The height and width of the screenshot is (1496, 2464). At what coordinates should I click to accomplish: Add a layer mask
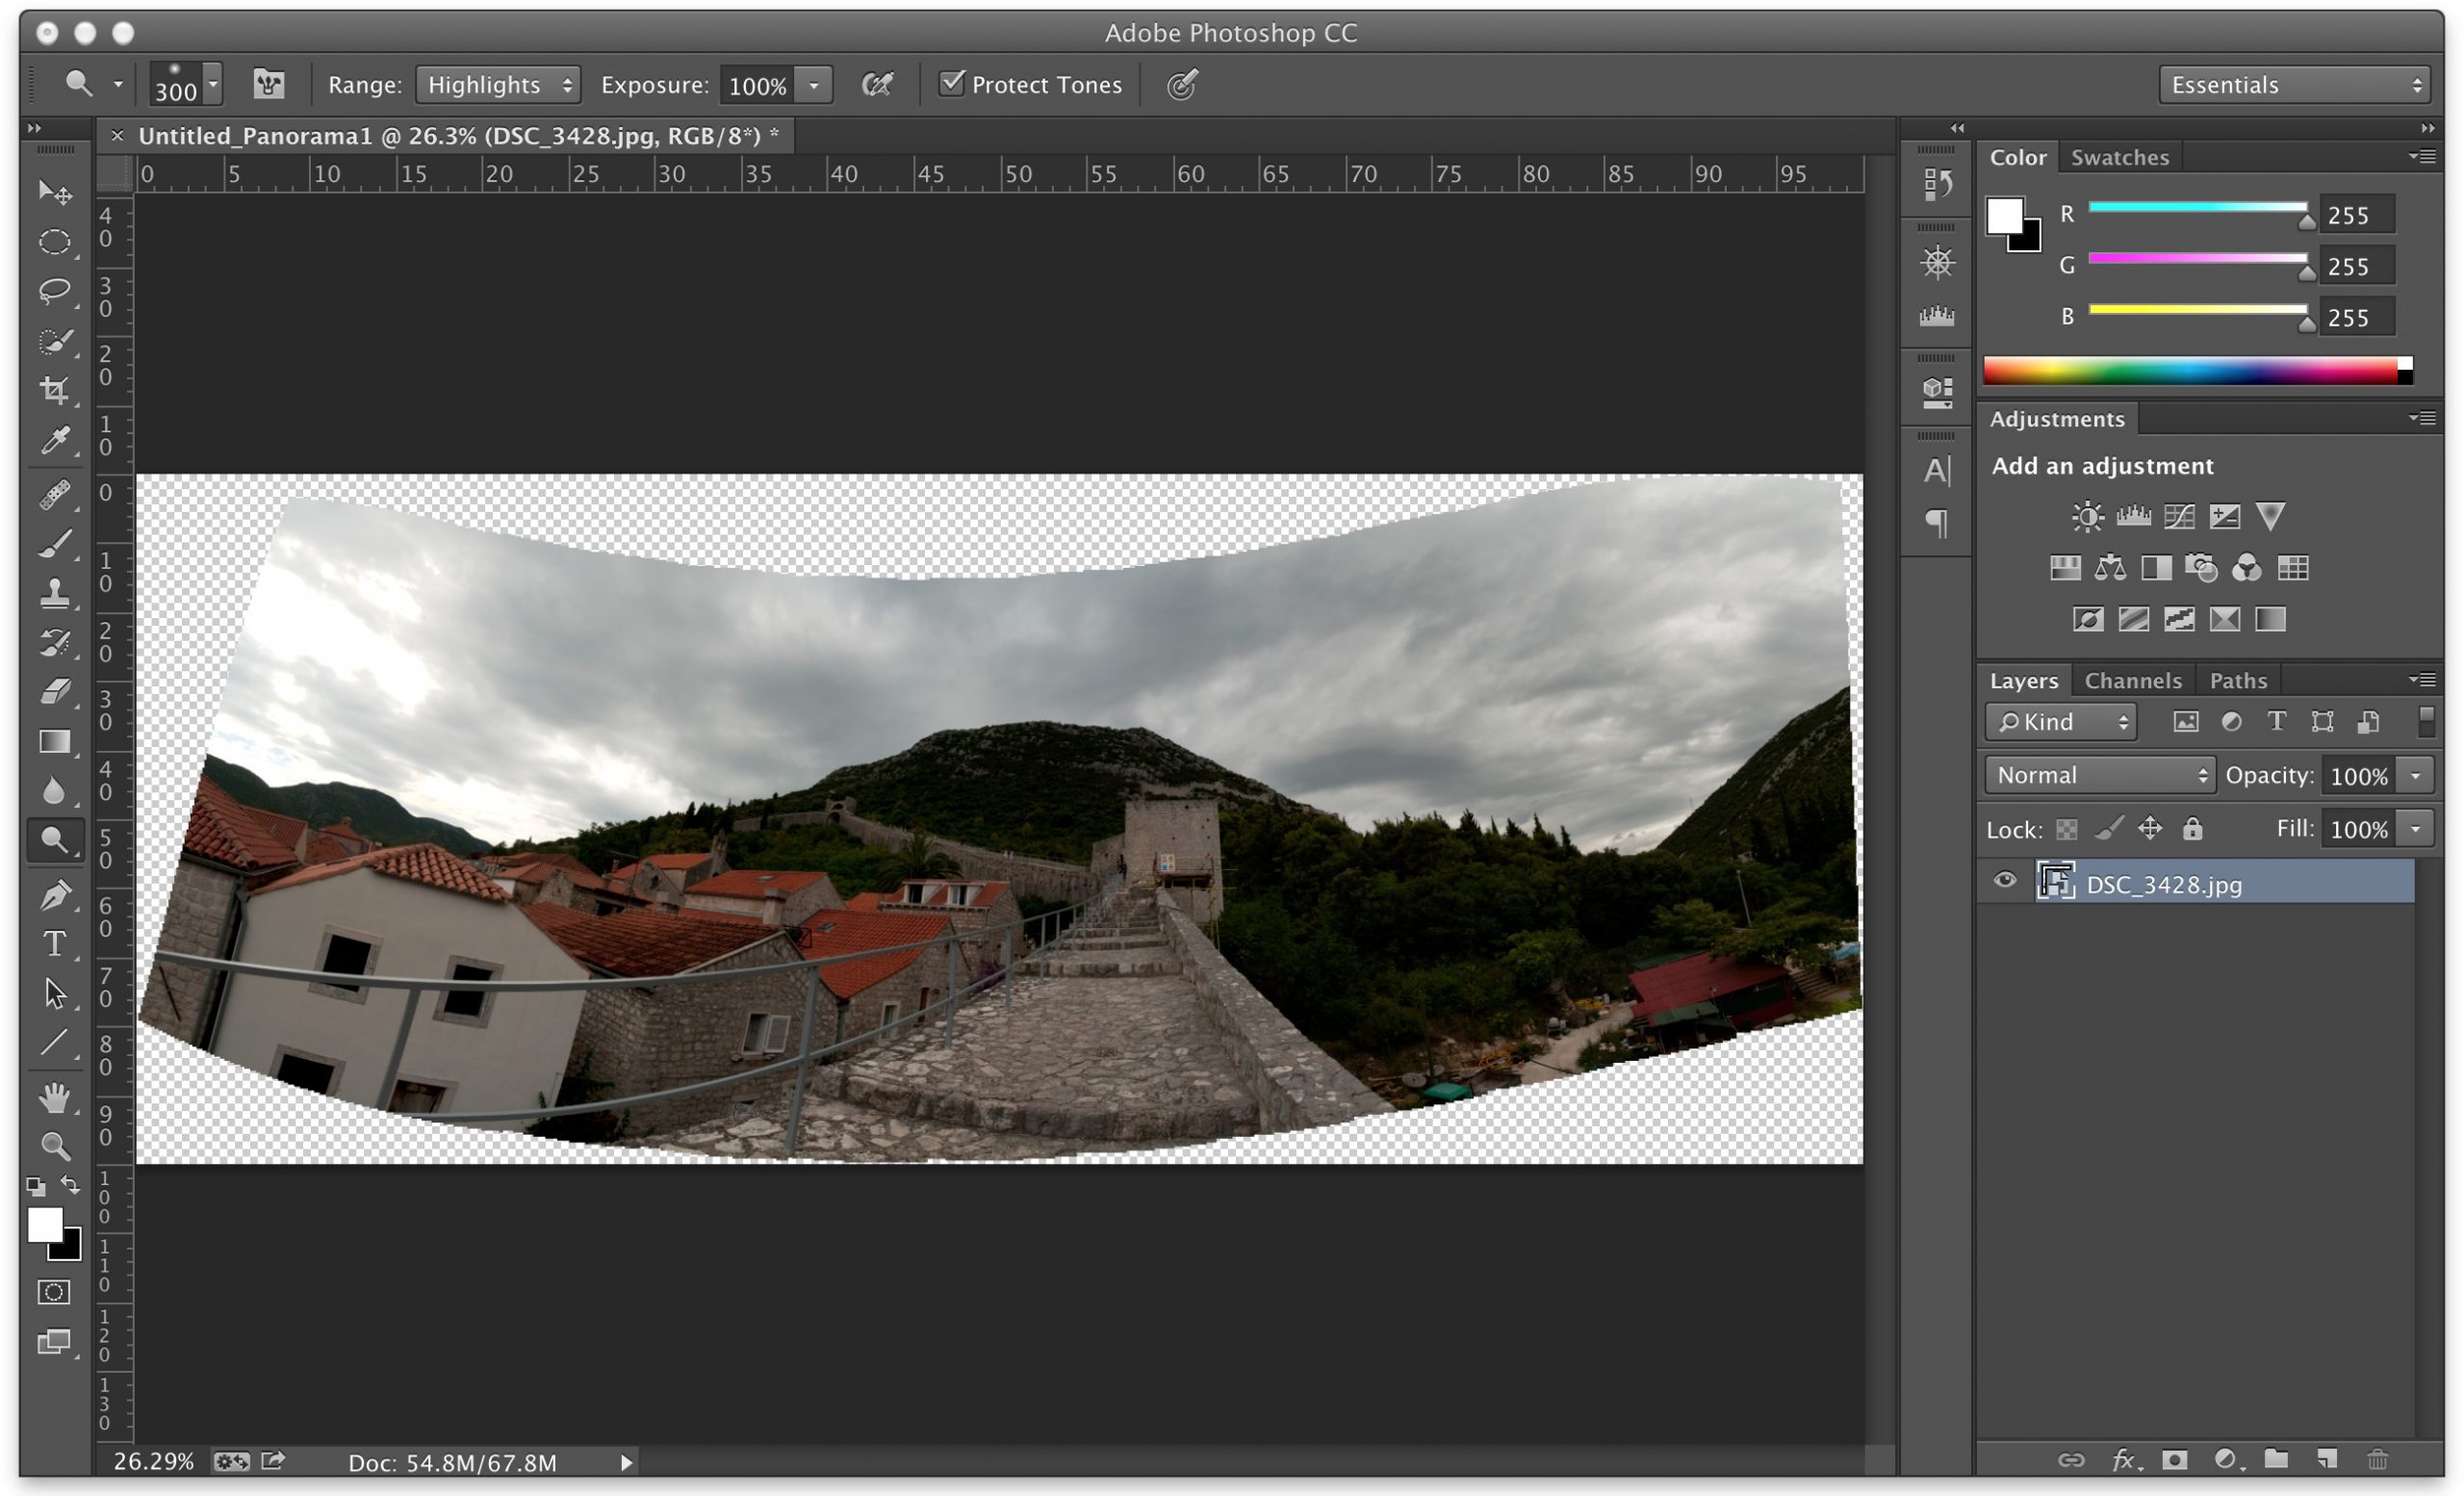[2173, 1459]
